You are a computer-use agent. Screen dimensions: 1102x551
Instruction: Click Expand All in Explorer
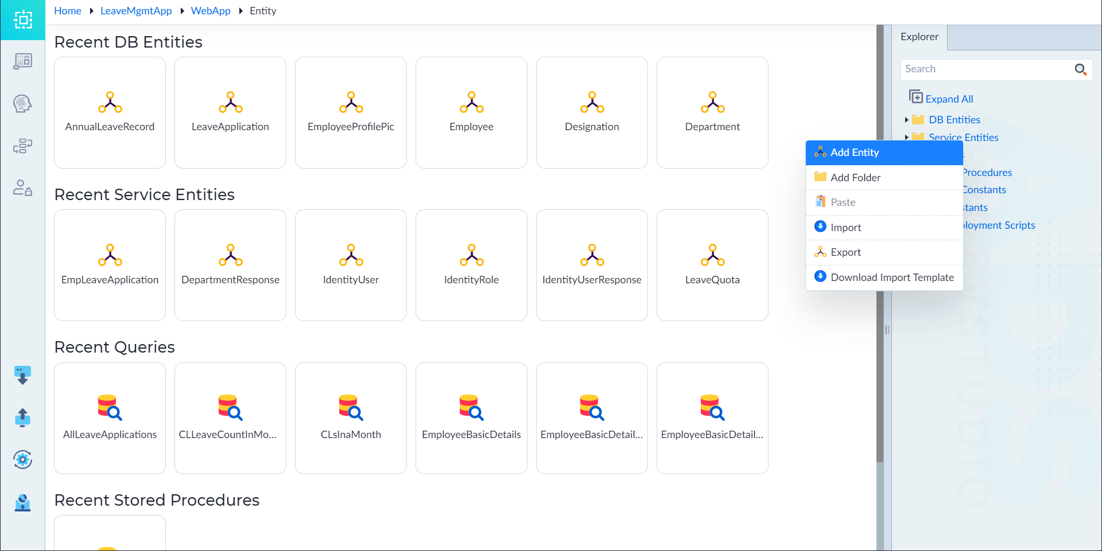point(941,98)
